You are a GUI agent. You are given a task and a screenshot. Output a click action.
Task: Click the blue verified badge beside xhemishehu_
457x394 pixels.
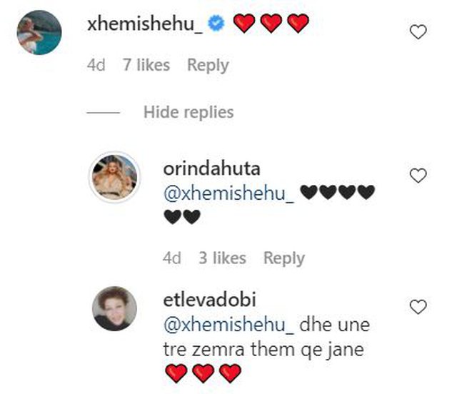[x=216, y=24]
